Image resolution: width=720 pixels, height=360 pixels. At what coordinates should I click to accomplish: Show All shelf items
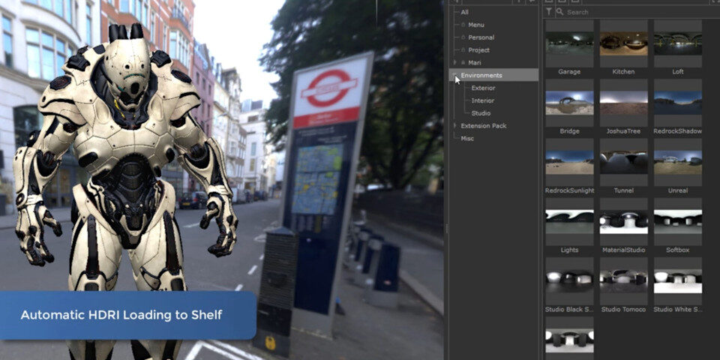point(465,12)
